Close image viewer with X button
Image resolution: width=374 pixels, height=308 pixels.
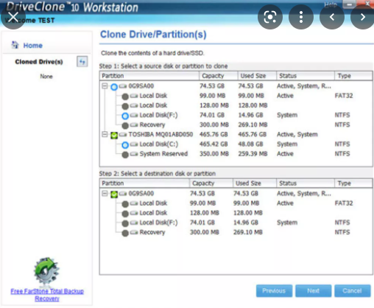(13, 17)
